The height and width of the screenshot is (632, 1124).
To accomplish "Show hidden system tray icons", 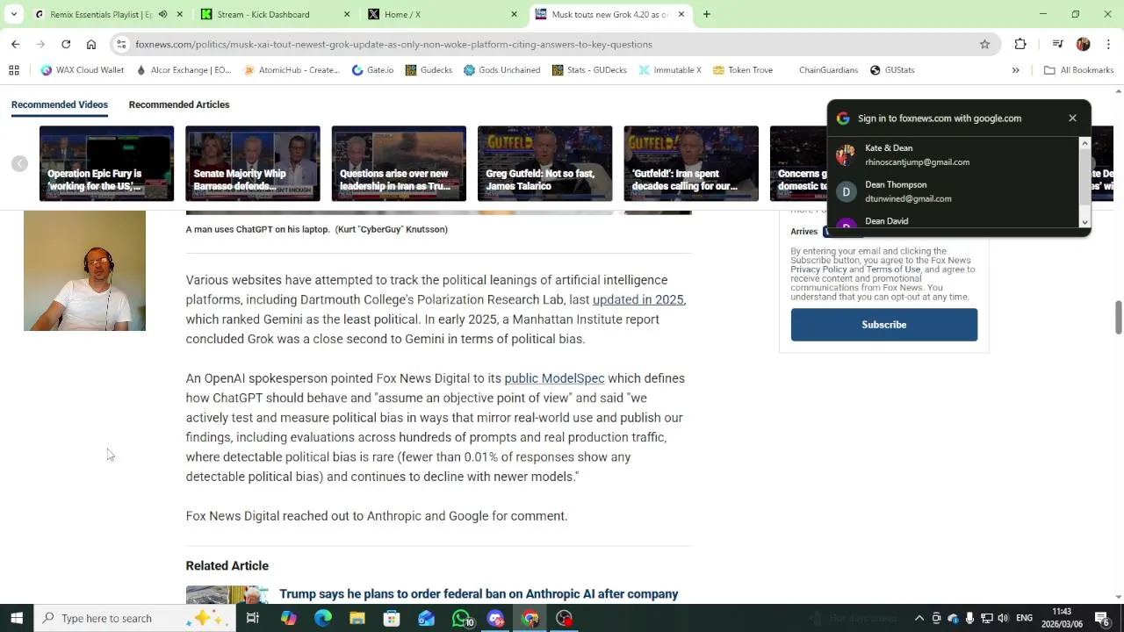I will 919,618.
